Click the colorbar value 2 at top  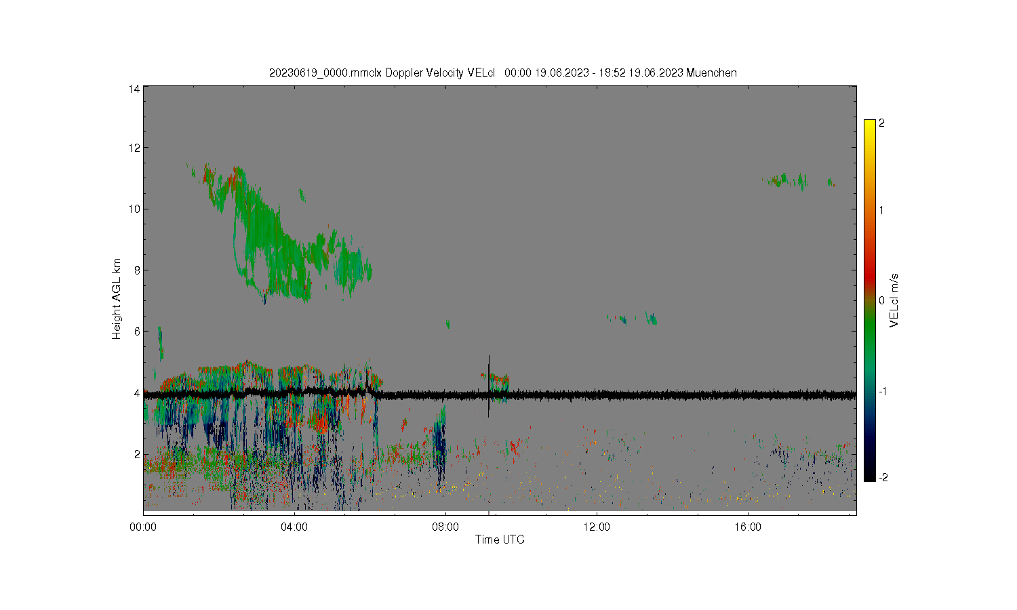[881, 123]
